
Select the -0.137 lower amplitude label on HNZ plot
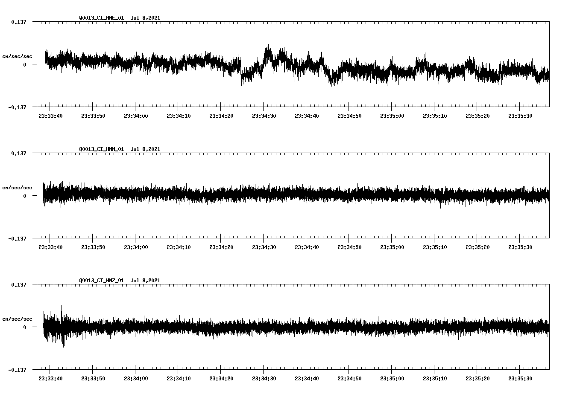pyautogui.click(x=18, y=371)
